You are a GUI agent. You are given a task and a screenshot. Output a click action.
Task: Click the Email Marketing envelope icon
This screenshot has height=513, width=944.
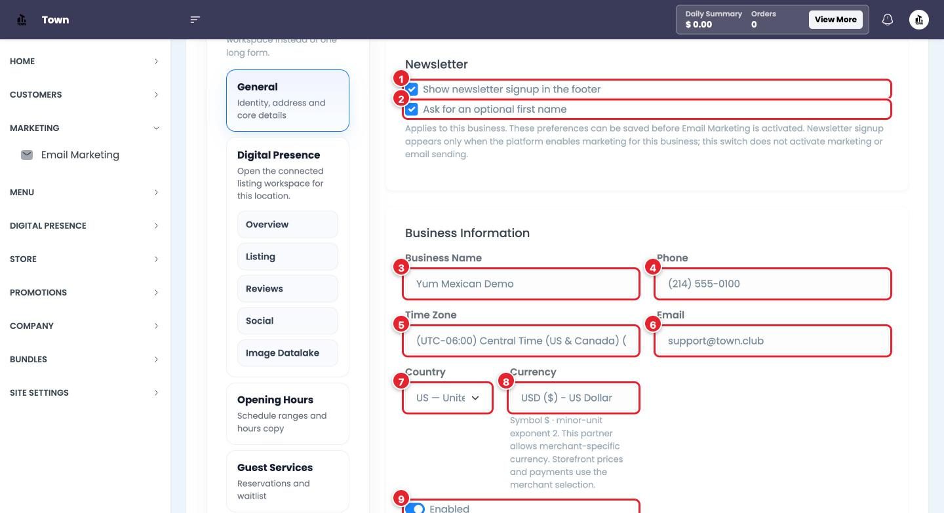(x=27, y=155)
